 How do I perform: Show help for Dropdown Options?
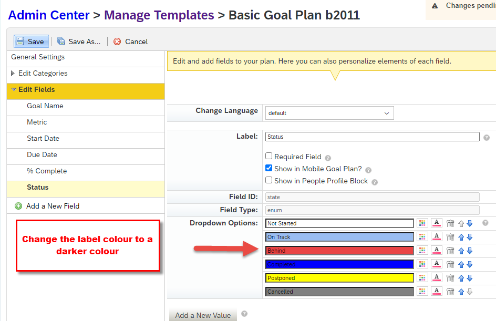pos(485,223)
